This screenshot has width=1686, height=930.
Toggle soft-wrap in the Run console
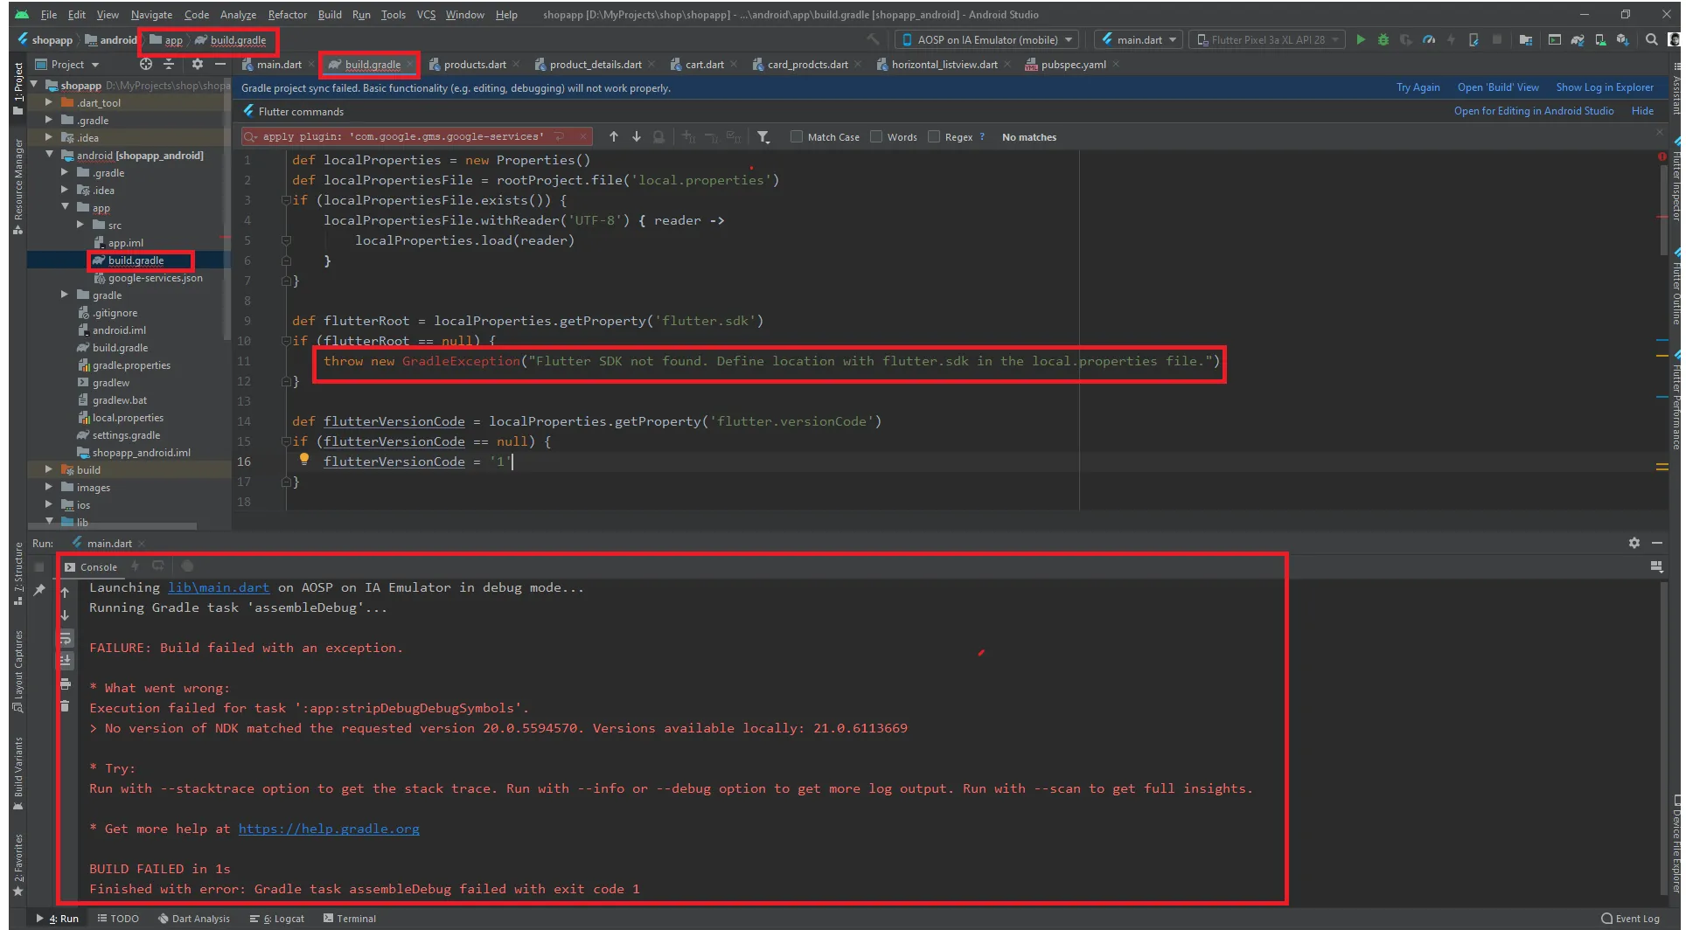pyautogui.click(x=65, y=639)
